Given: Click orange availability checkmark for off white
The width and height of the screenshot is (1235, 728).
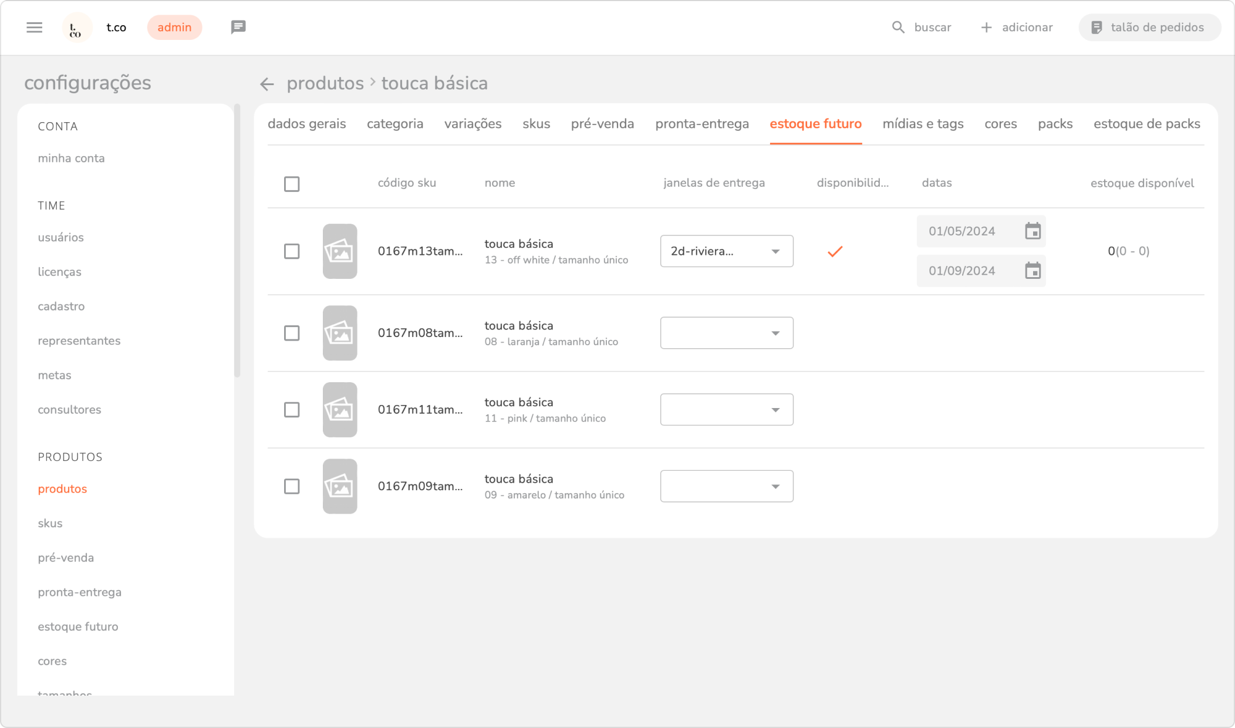Looking at the screenshot, I should point(835,251).
